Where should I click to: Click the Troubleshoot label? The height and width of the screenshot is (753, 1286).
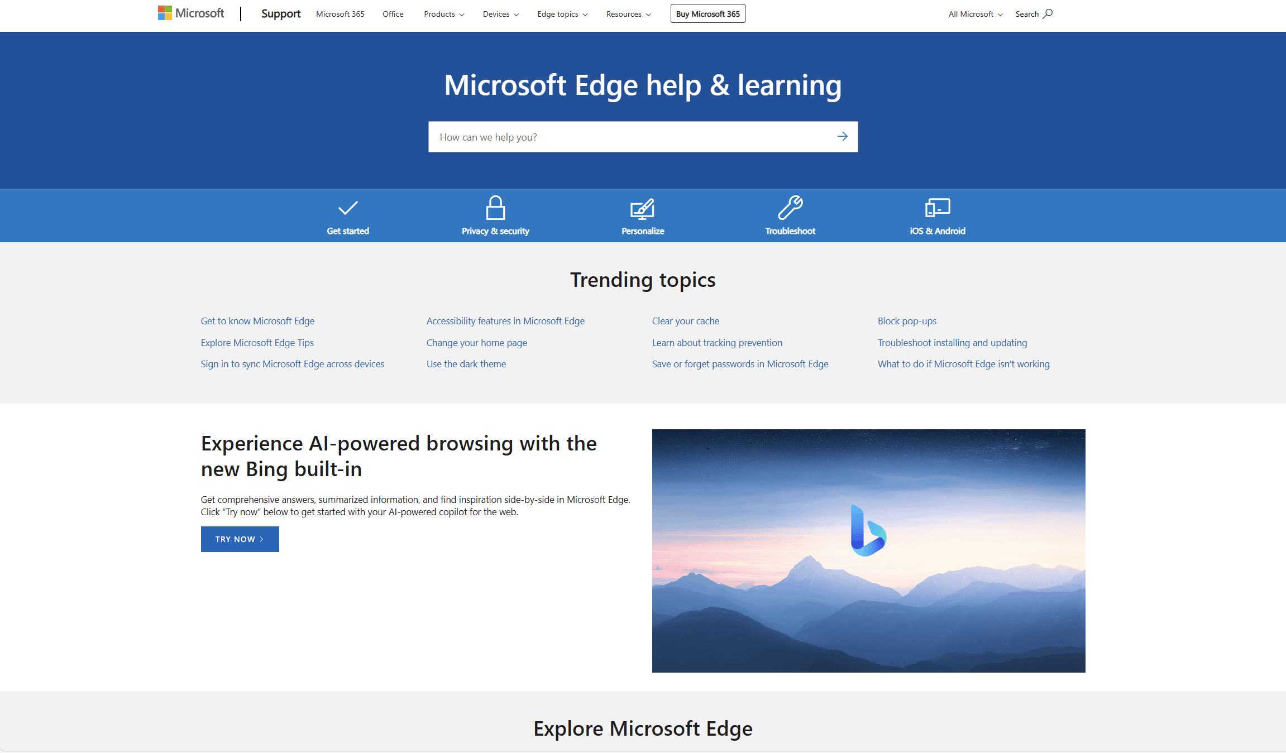click(790, 231)
